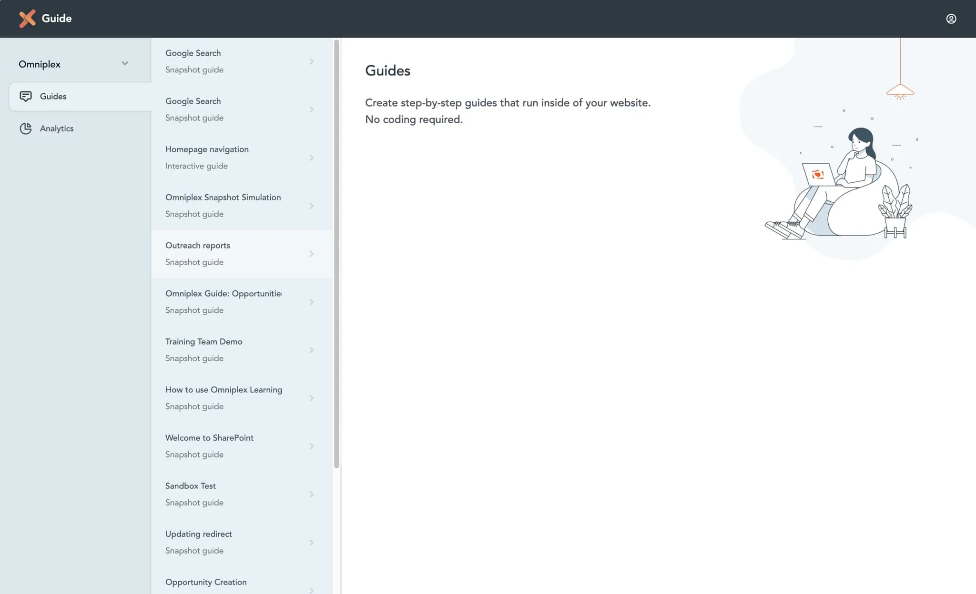Click the Omniplex X logo icon
Viewport: 976px width, 594px height.
click(x=27, y=19)
